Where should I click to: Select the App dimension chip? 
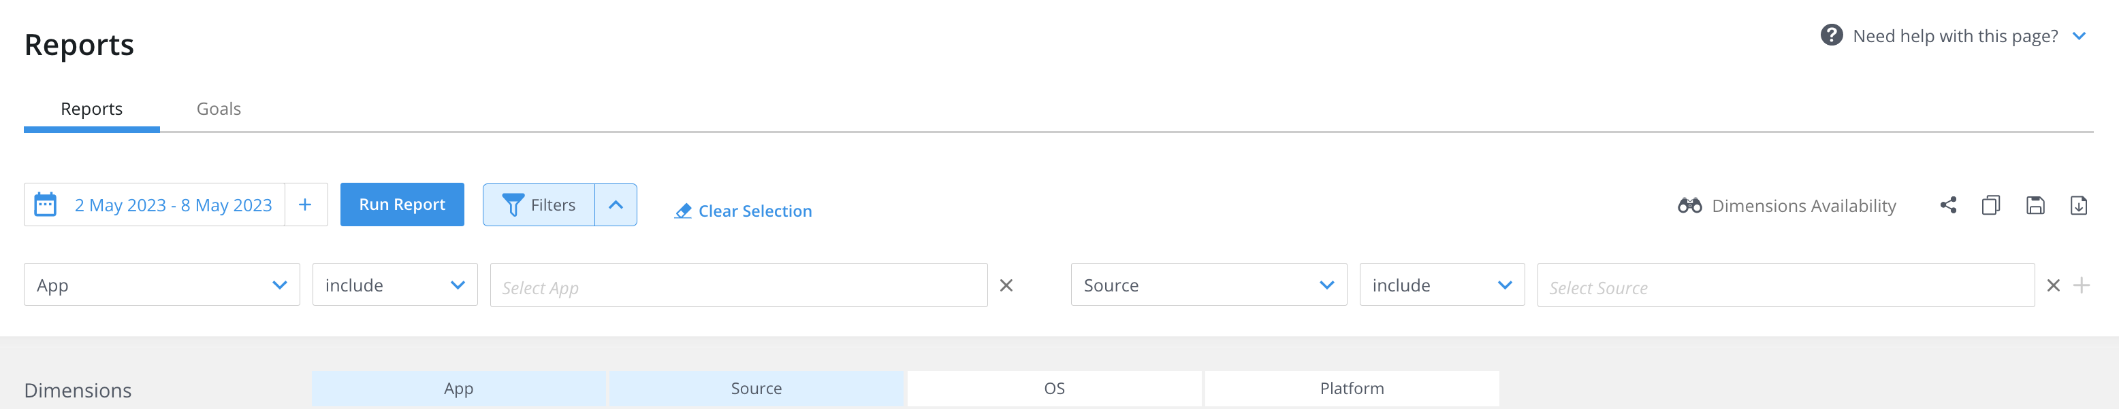[x=458, y=389]
